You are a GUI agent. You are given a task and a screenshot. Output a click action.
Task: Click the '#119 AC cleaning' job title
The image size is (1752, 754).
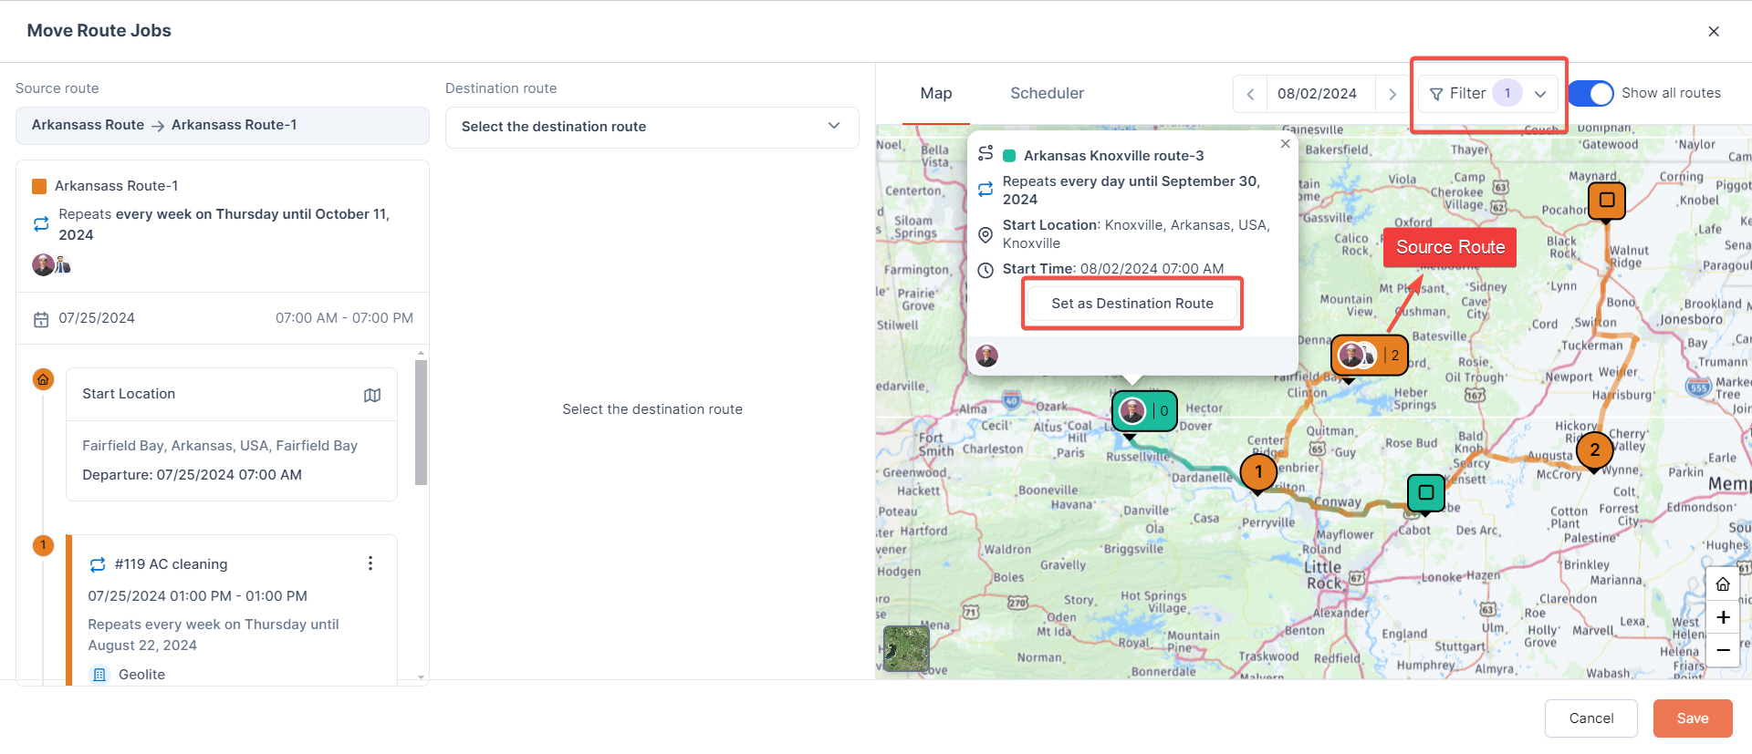click(171, 564)
